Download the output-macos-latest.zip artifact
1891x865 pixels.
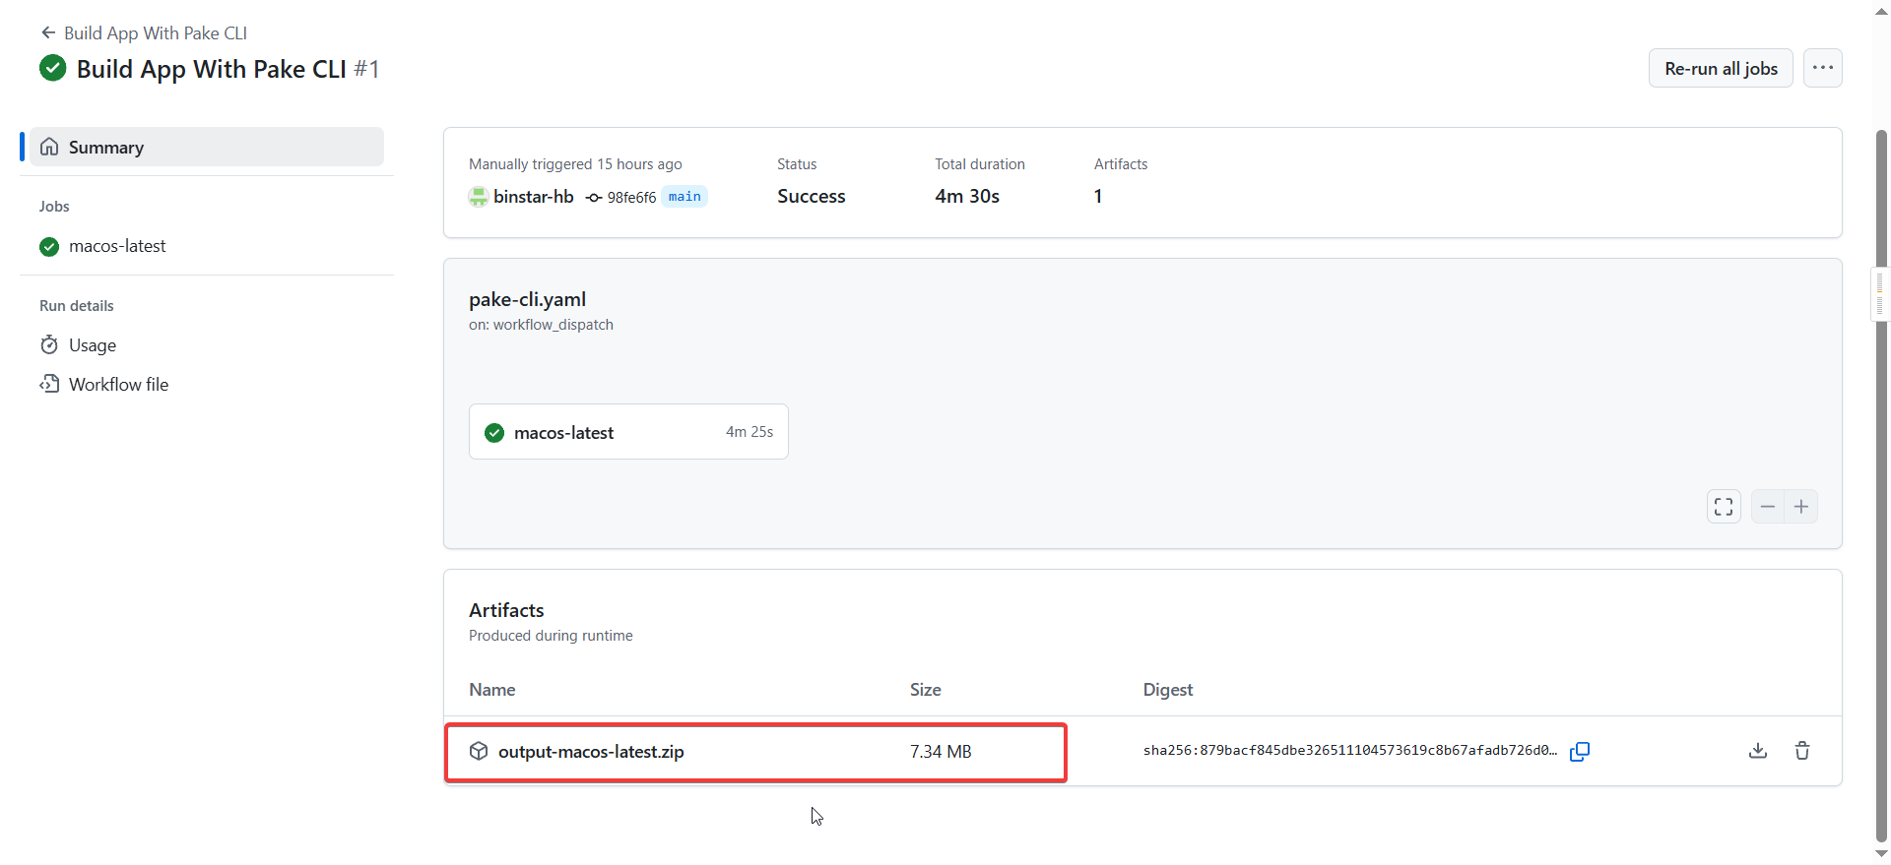[1758, 751]
